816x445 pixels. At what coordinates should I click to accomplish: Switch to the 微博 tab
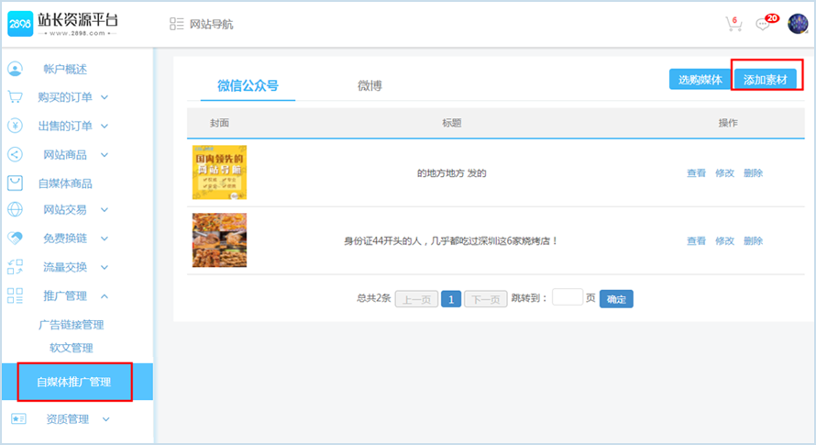tap(369, 86)
